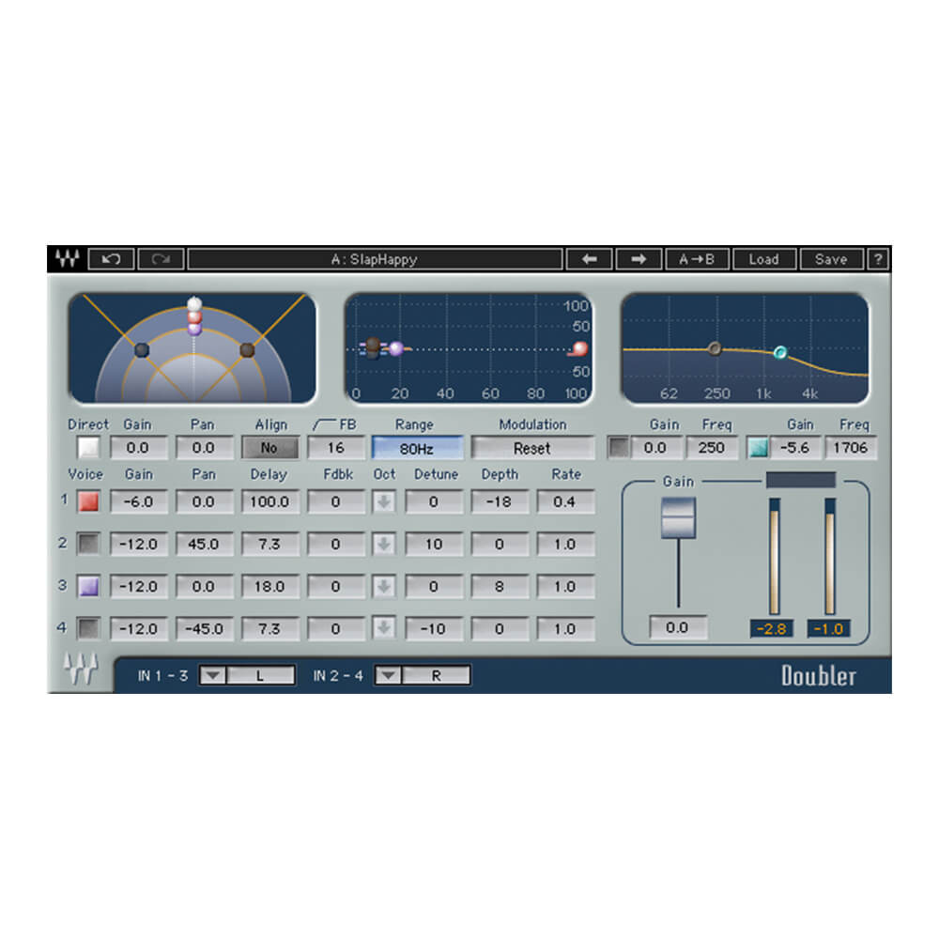The height and width of the screenshot is (939, 939).
Task: Click the -2.8 left peak readout
Action: coord(771,629)
